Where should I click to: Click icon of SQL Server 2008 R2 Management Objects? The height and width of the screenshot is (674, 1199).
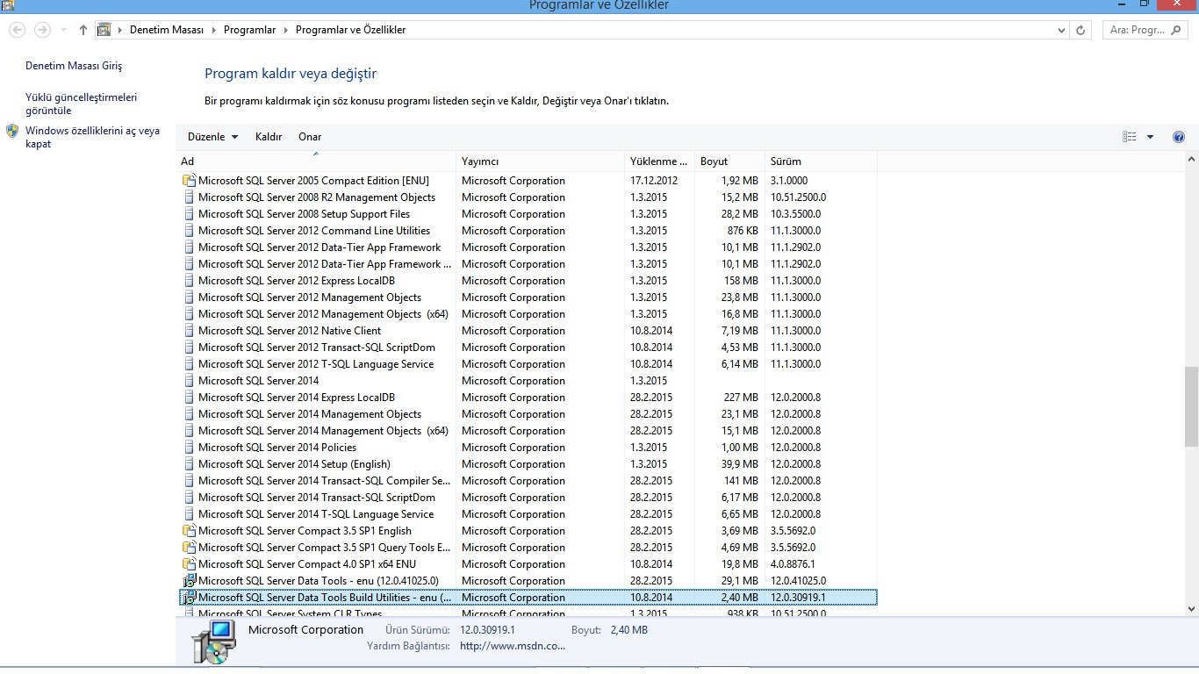(x=189, y=197)
